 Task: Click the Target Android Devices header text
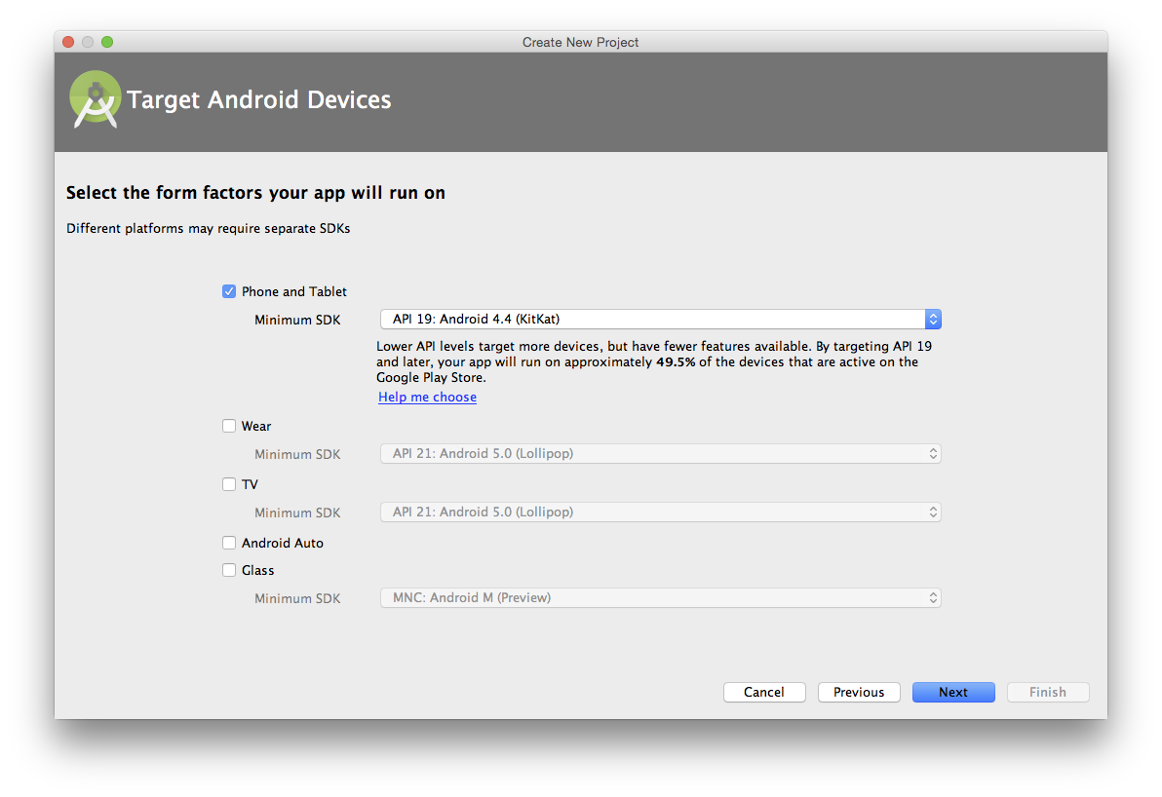tap(259, 100)
